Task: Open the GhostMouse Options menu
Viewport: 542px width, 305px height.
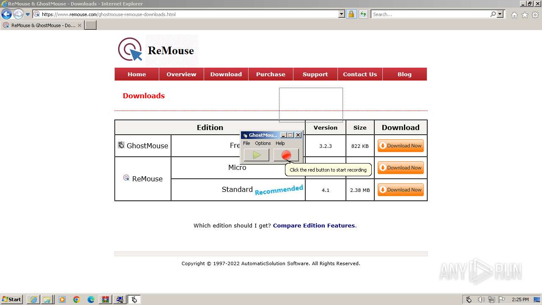Action: [x=263, y=143]
